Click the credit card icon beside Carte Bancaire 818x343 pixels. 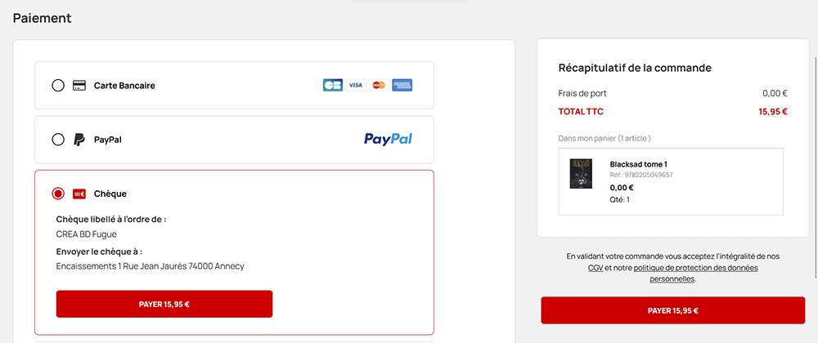pos(79,86)
